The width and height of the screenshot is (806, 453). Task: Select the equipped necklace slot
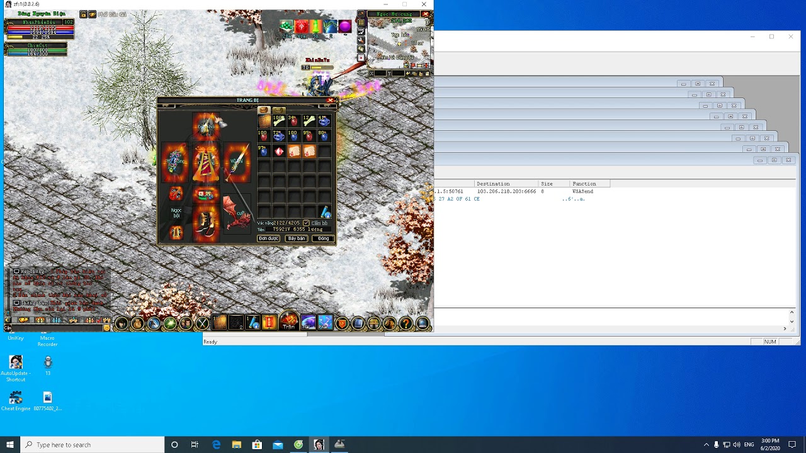[x=175, y=161]
